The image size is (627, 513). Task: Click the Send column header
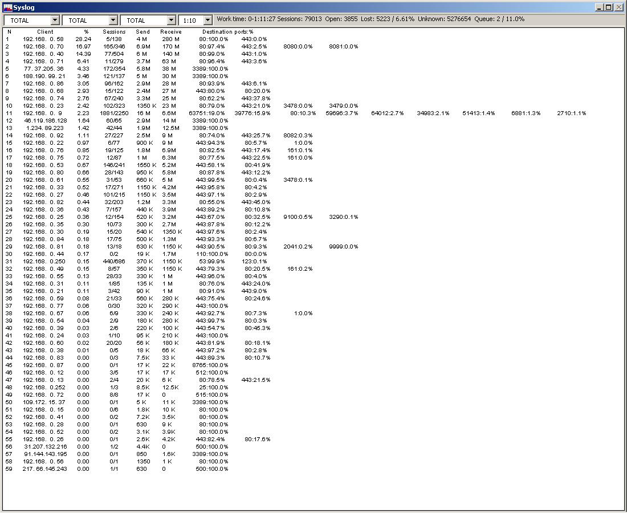(142, 31)
